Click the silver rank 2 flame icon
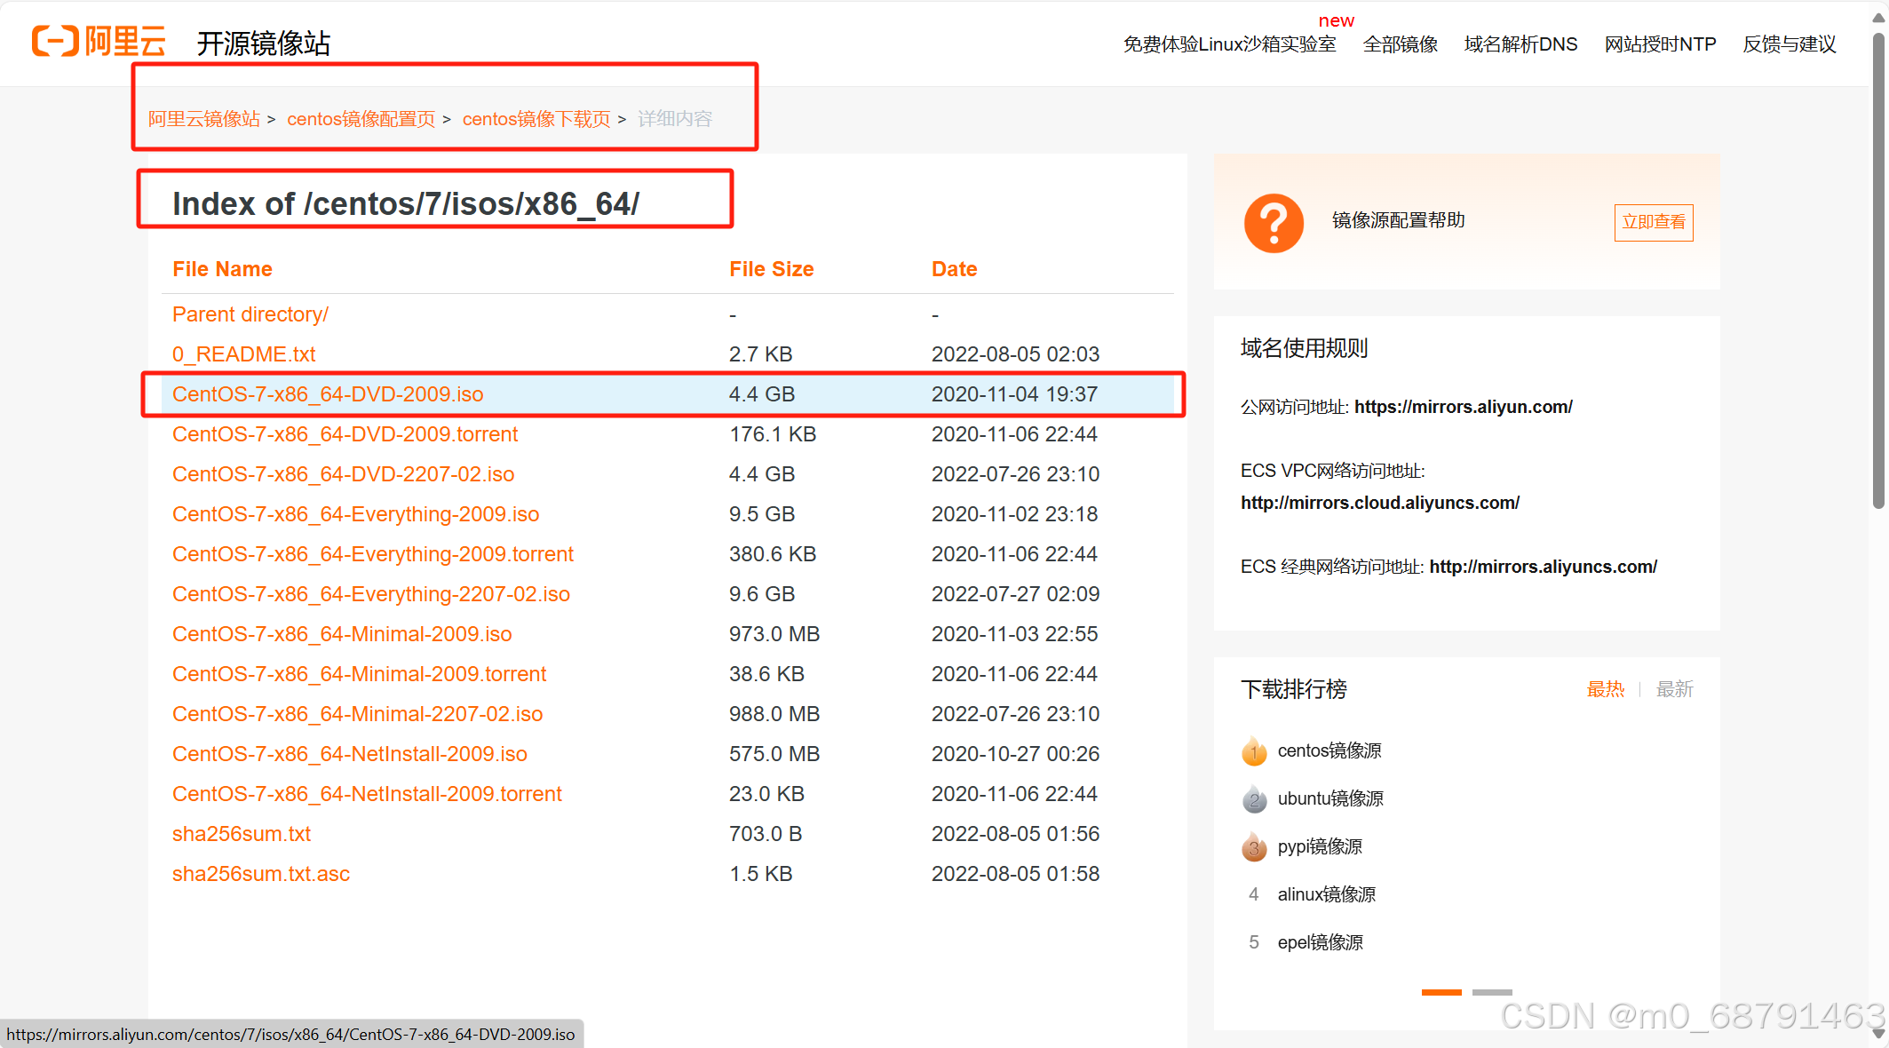The width and height of the screenshot is (1889, 1048). pos(1253,799)
